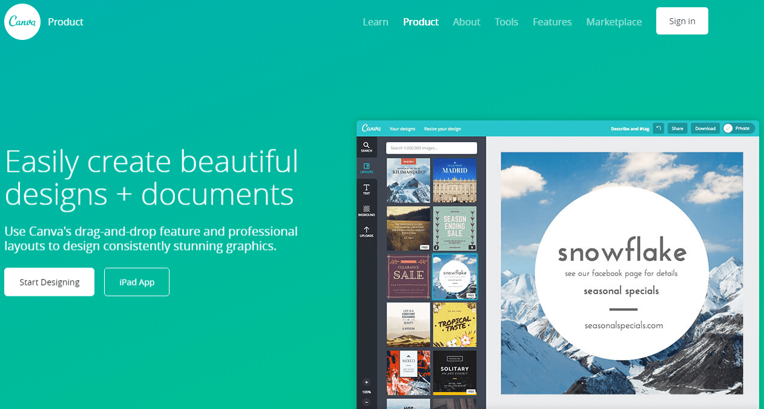The image size is (764, 409).
Task: Zoom in using the plus icon
Action: (x=366, y=382)
